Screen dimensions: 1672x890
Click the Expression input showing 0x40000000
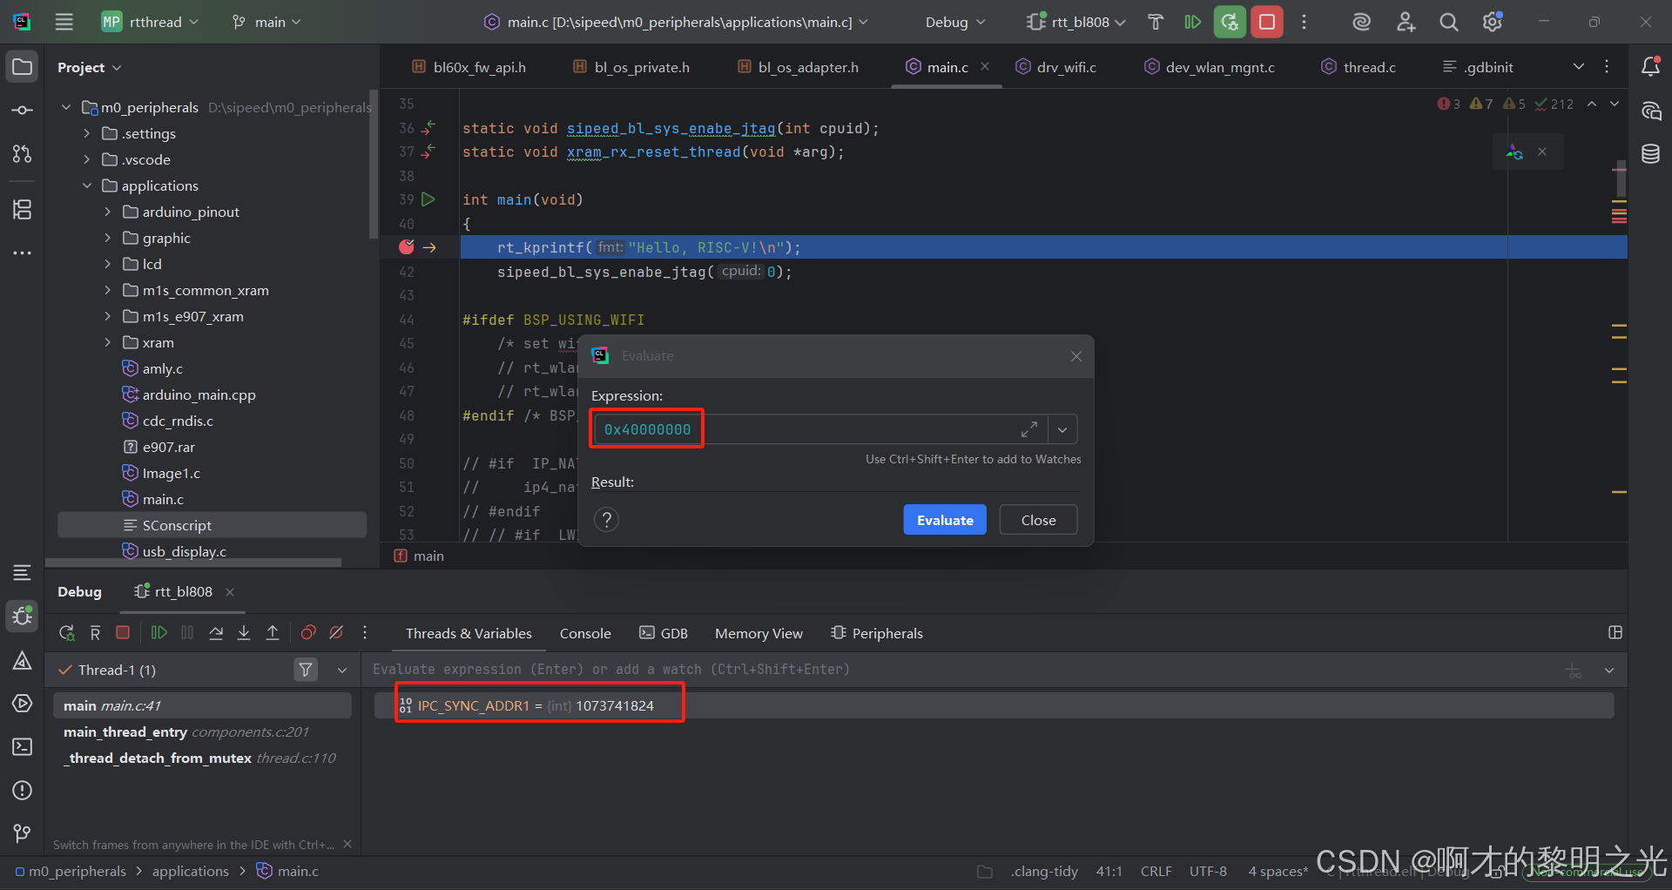tap(646, 428)
